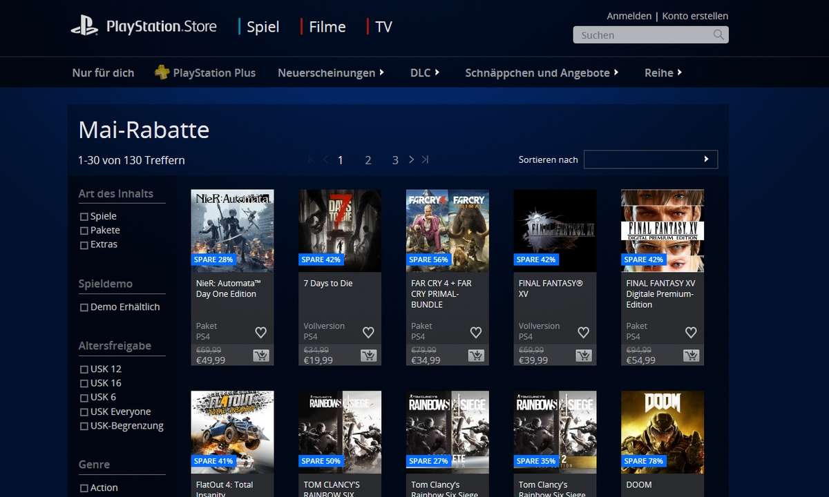The image size is (829, 497).
Task: Wishlist the FAR CRY 4 bundle heart
Action: pos(476,333)
